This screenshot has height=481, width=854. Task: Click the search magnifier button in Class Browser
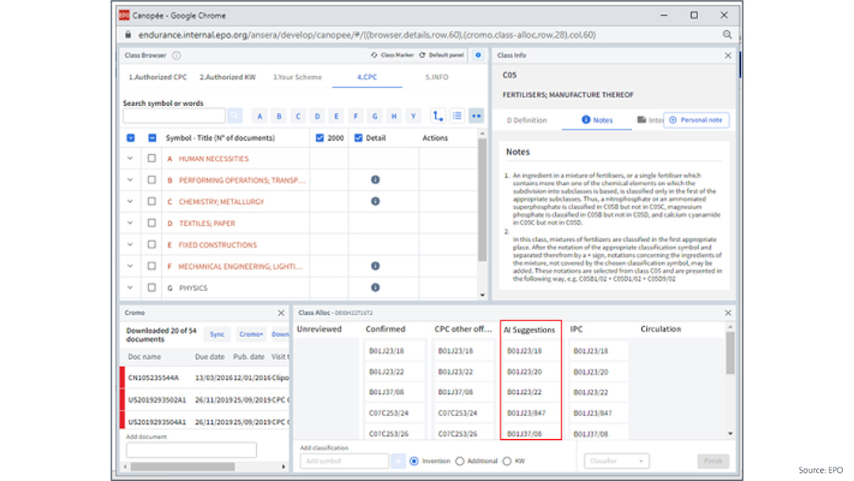tap(235, 116)
